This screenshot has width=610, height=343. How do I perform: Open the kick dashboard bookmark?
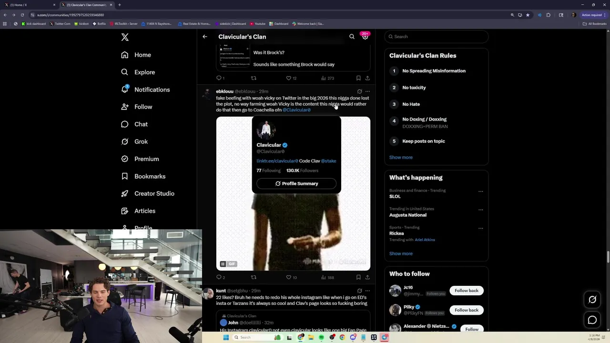coord(34,24)
